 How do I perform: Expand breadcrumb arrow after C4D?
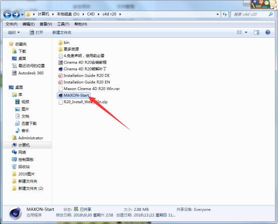click(x=98, y=14)
